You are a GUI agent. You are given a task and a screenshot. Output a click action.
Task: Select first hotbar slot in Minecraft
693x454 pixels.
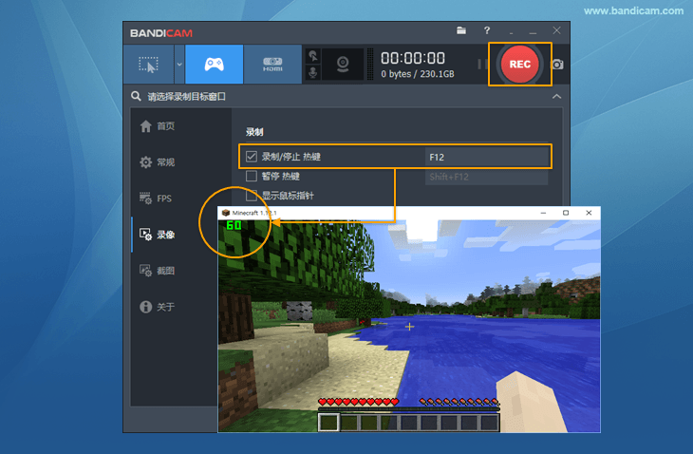(328, 422)
